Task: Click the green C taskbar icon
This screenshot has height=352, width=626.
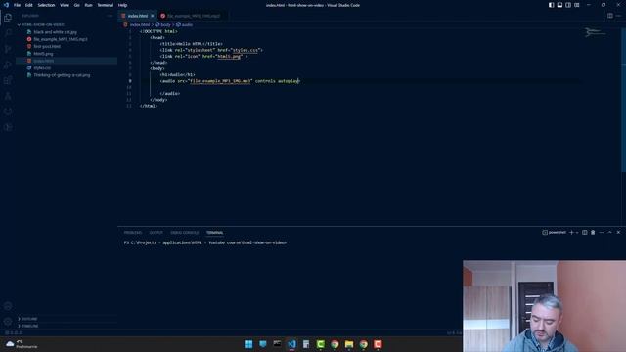Action: [320, 344]
